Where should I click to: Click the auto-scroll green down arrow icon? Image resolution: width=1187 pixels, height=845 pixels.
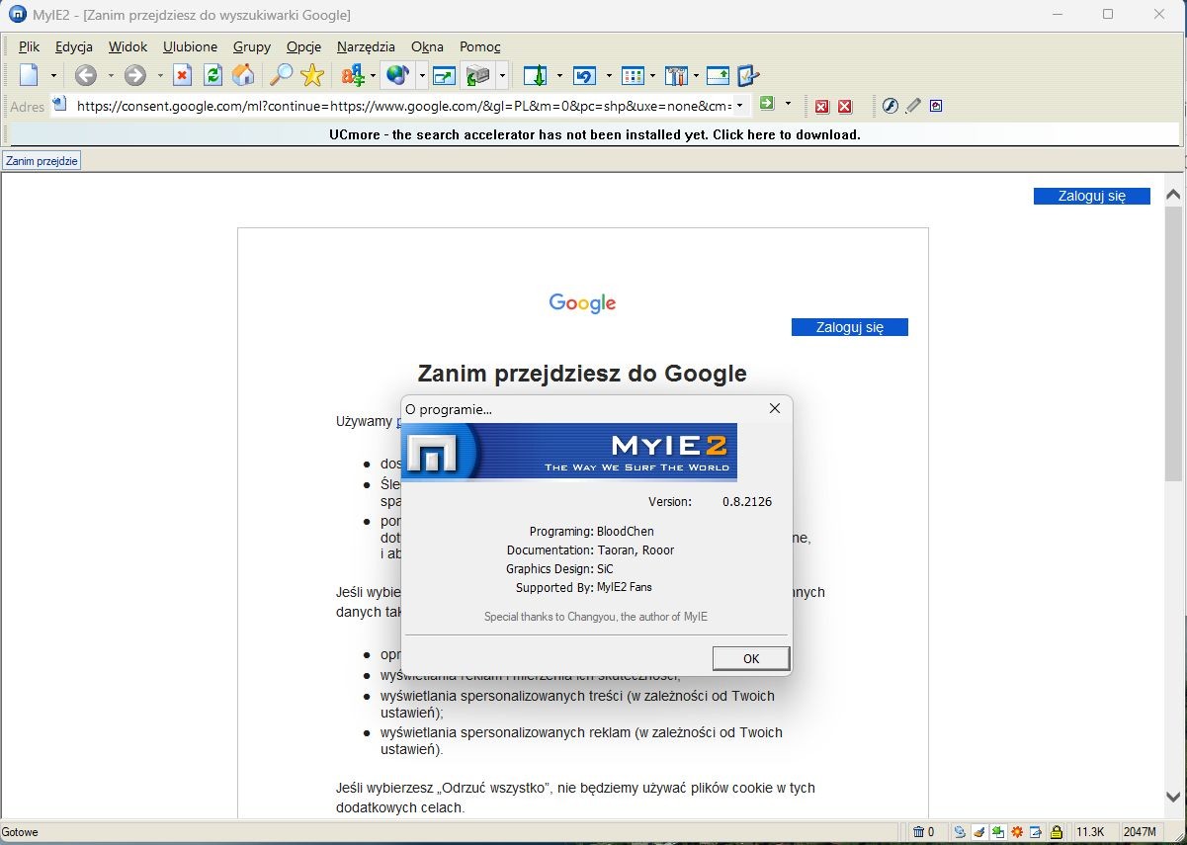point(535,75)
